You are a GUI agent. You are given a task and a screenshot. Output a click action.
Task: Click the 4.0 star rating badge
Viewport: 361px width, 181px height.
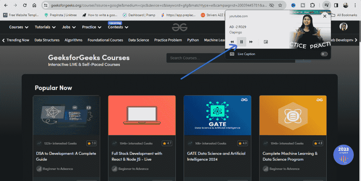point(243,143)
